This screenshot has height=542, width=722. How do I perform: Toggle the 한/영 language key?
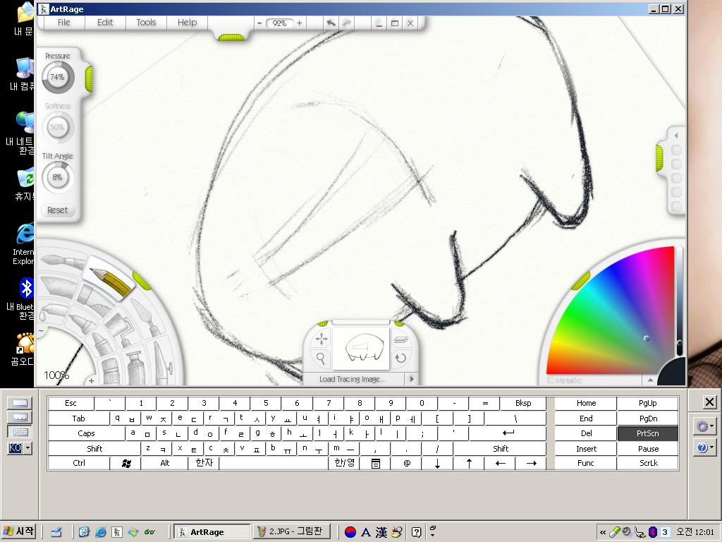tap(344, 463)
